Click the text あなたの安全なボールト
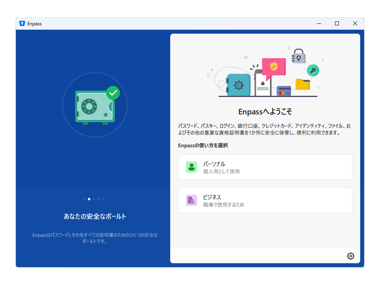The height and width of the screenshot is (285, 380). (95, 216)
